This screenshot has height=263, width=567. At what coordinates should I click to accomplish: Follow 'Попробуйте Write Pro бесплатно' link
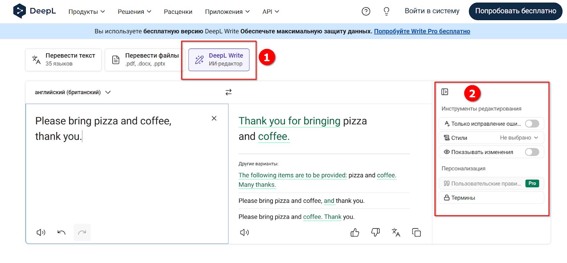coord(422,31)
